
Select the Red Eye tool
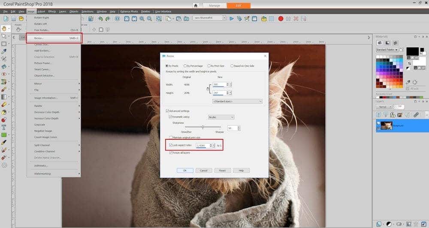pyautogui.click(x=4, y=74)
